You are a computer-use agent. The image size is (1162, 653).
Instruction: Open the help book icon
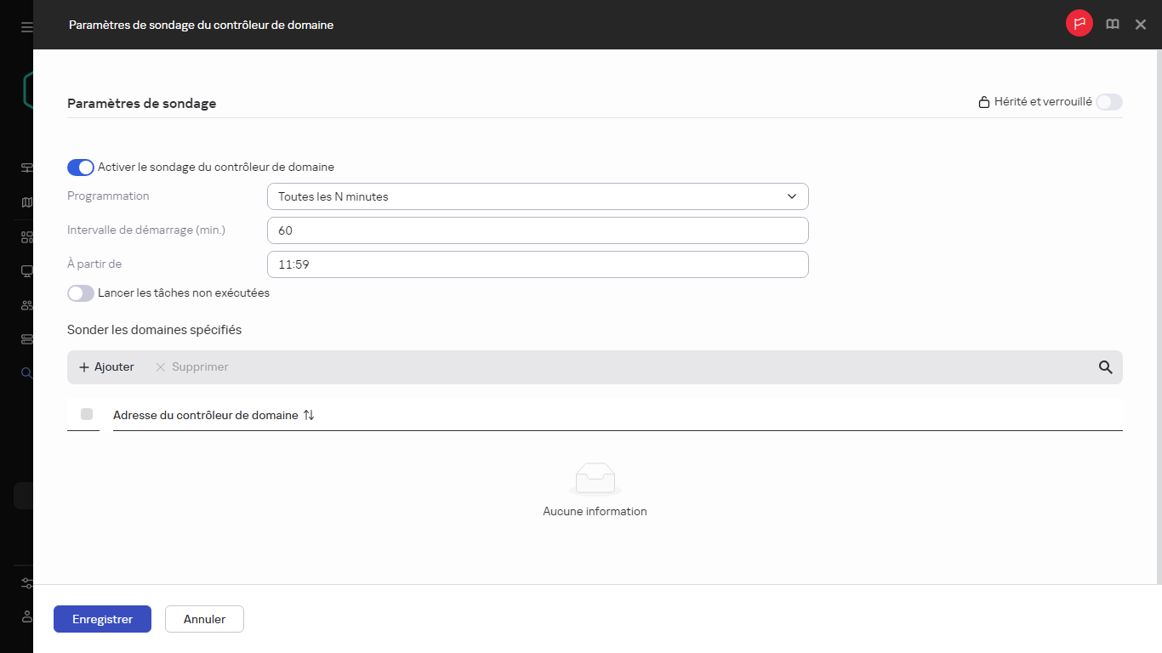click(x=1112, y=25)
